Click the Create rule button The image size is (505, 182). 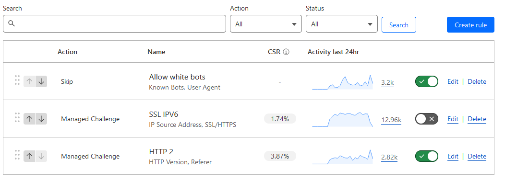(x=470, y=25)
